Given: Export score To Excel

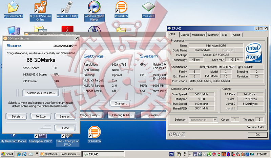Looking at the screenshot, I should pos(41,116).
